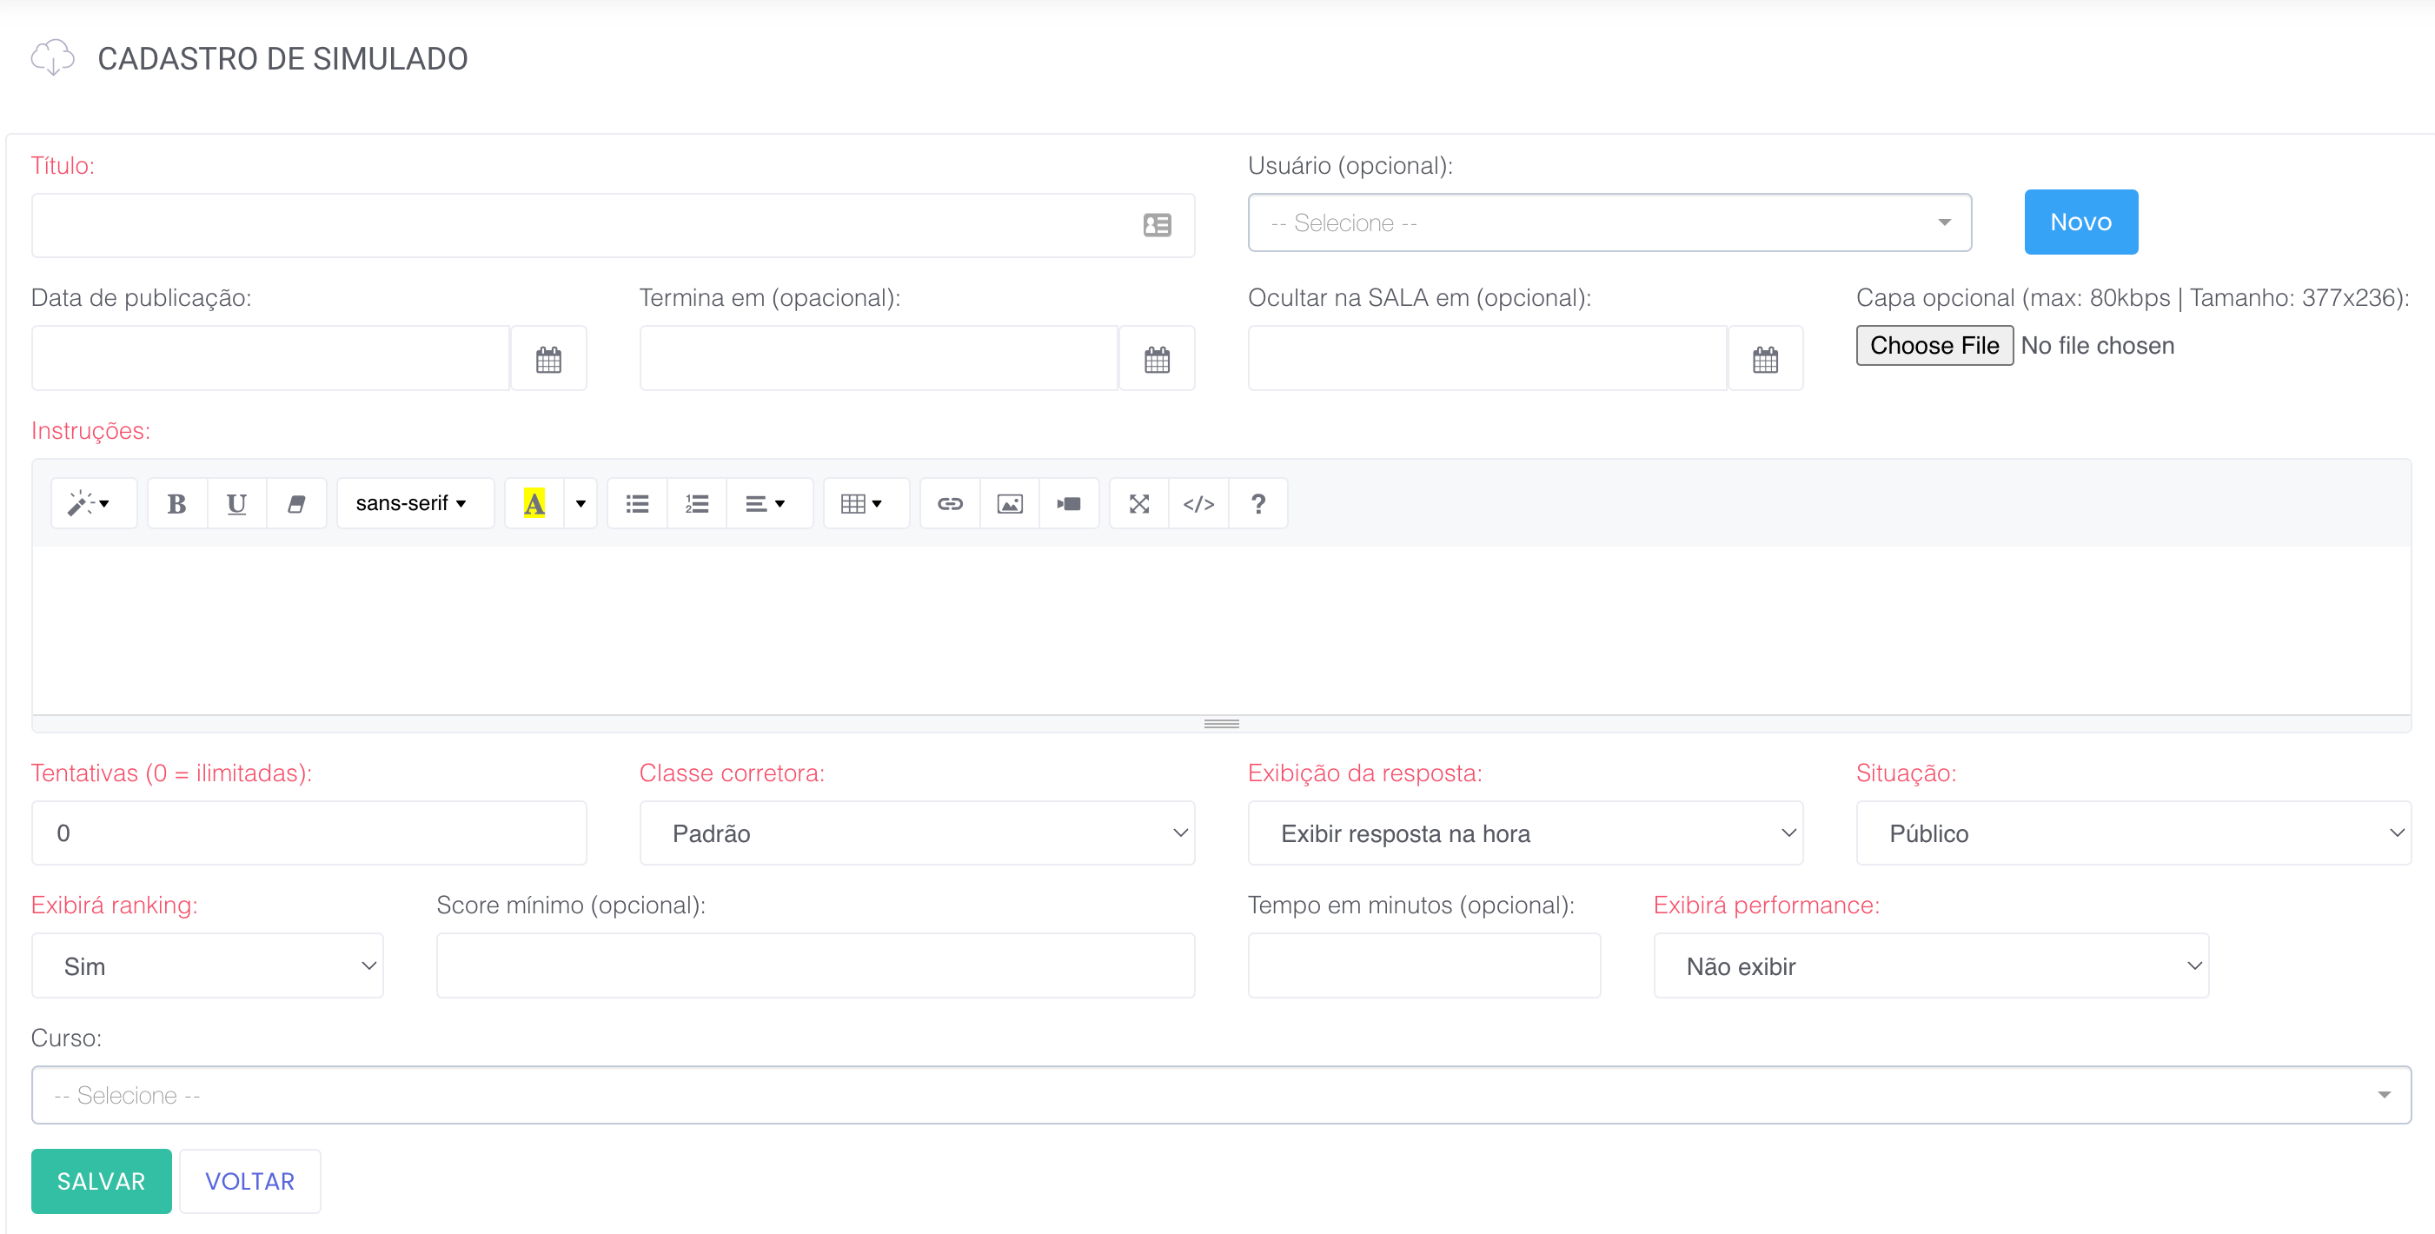Open the sans-serif font family dropdown
Image resolution: width=2435 pixels, height=1234 pixels.
point(411,504)
